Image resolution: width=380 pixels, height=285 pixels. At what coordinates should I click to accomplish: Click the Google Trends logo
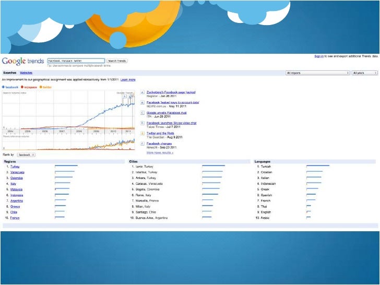click(23, 61)
